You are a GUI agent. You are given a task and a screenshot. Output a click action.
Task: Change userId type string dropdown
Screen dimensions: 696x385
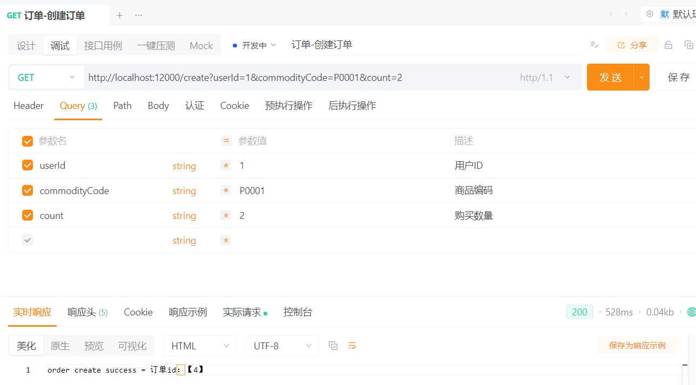(x=184, y=166)
